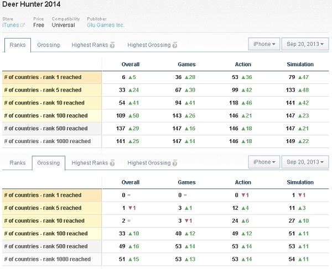Select 'rank 1000 reached' row label in Grossing table
332x269 pixels.
click(52, 259)
